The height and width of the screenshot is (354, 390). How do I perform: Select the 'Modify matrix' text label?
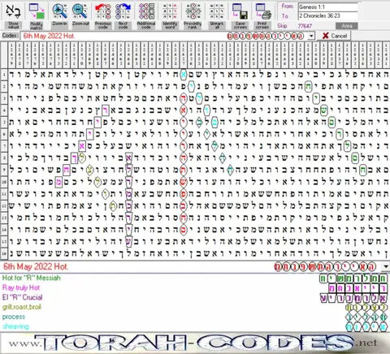click(37, 25)
